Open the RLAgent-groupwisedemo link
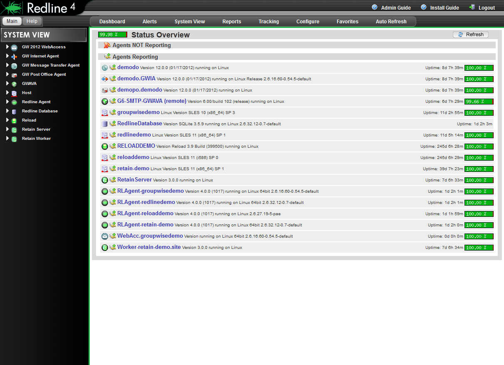Image resolution: width=504 pixels, height=365 pixels. (151, 191)
